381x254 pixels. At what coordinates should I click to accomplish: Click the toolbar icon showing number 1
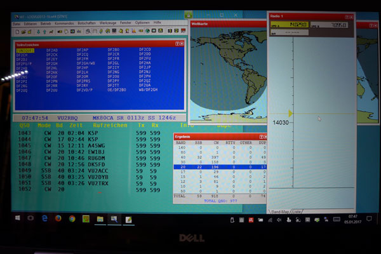coord(170,31)
